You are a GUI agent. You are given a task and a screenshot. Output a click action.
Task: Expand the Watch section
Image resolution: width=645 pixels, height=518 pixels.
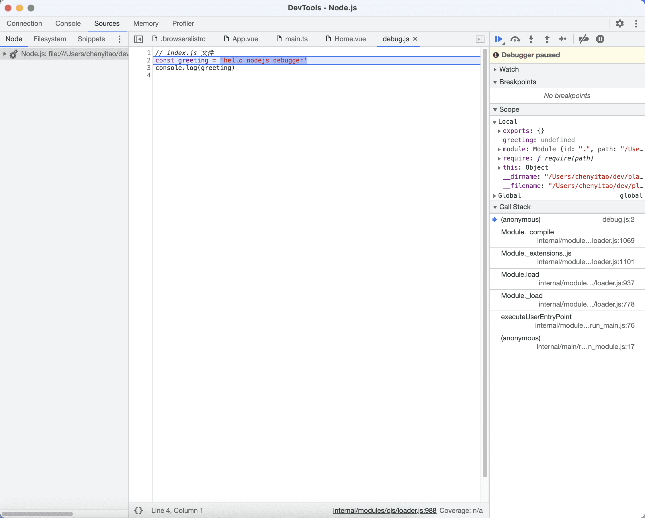pos(495,69)
